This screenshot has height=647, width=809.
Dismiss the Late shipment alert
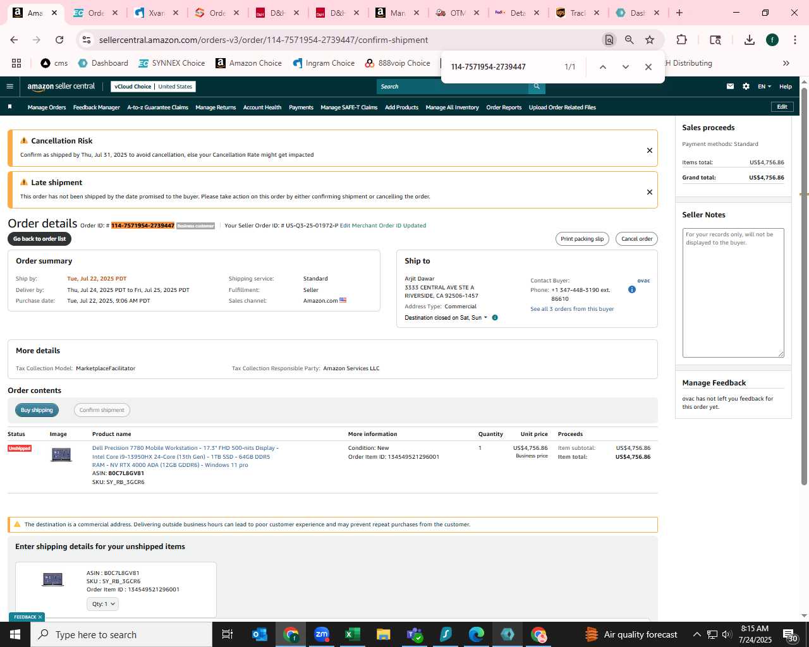pos(649,192)
